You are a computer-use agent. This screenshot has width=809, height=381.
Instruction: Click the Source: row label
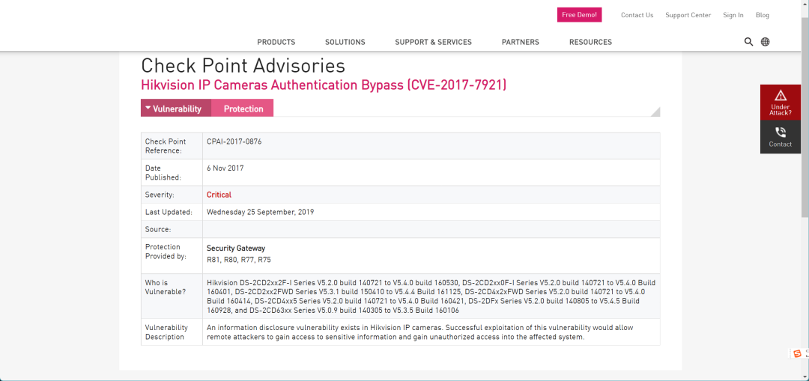[x=158, y=229]
